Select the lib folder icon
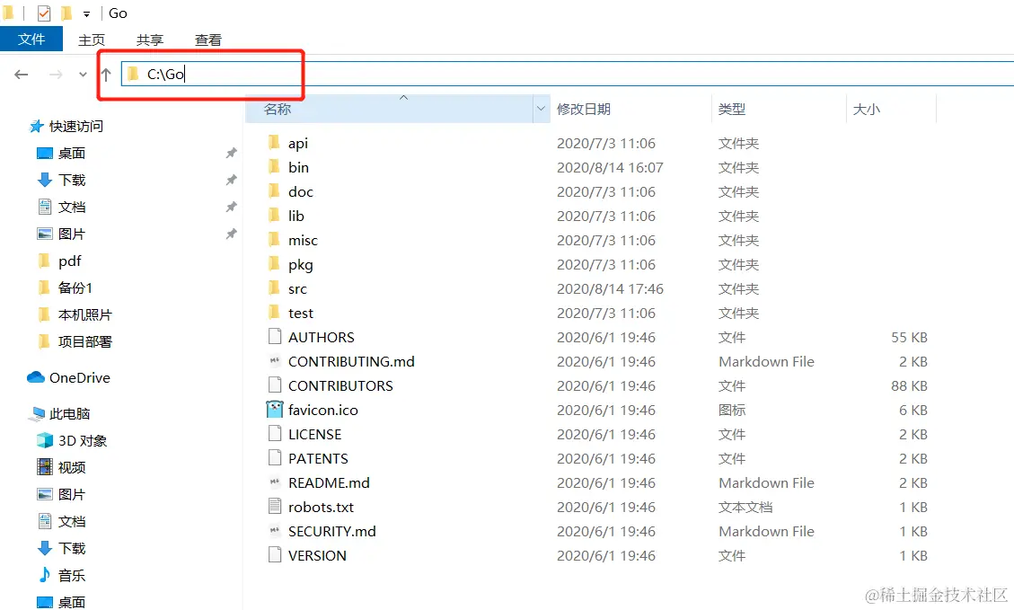 point(274,216)
